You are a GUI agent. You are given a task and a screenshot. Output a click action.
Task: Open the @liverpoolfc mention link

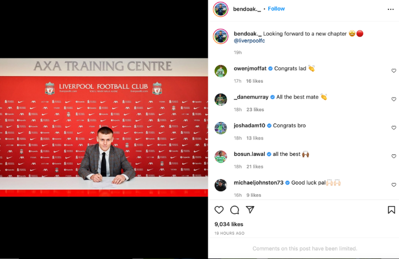tap(249, 41)
